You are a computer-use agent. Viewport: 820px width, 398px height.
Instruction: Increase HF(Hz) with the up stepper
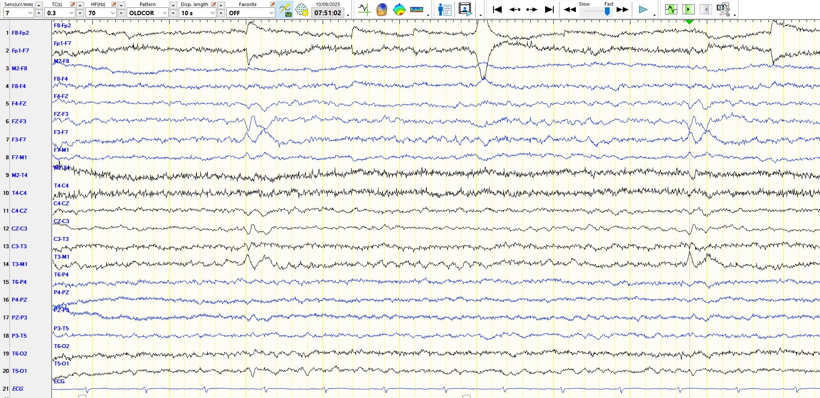[x=121, y=5]
